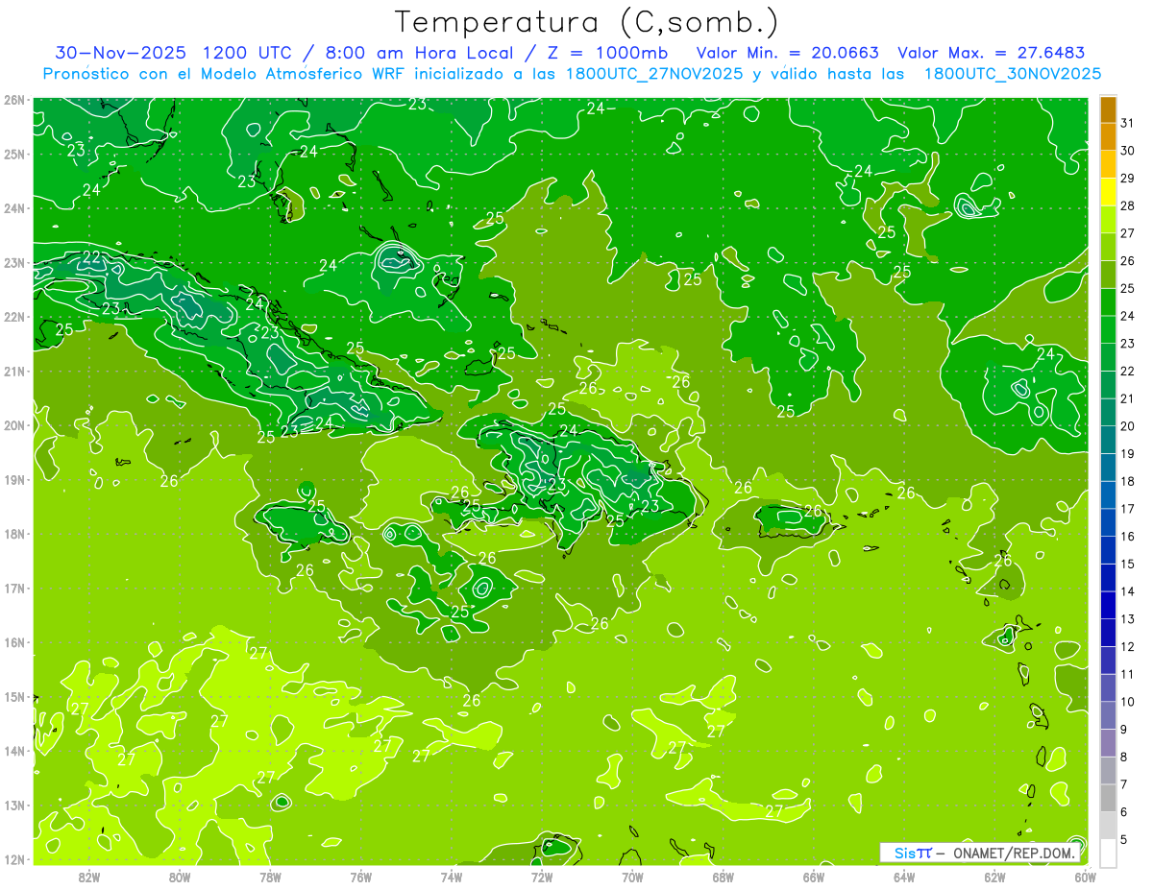Pick the purple swatch between 9 and 10

(x=1108, y=715)
